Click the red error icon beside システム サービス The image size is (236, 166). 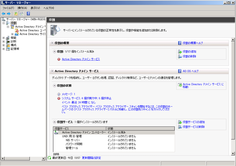[59, 99]
